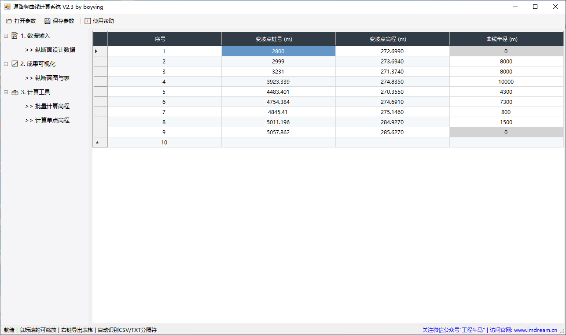This screenshot has height=335, width=566.
Task: Visit the www.imdream.cn website link
Action: click(535, 330)
